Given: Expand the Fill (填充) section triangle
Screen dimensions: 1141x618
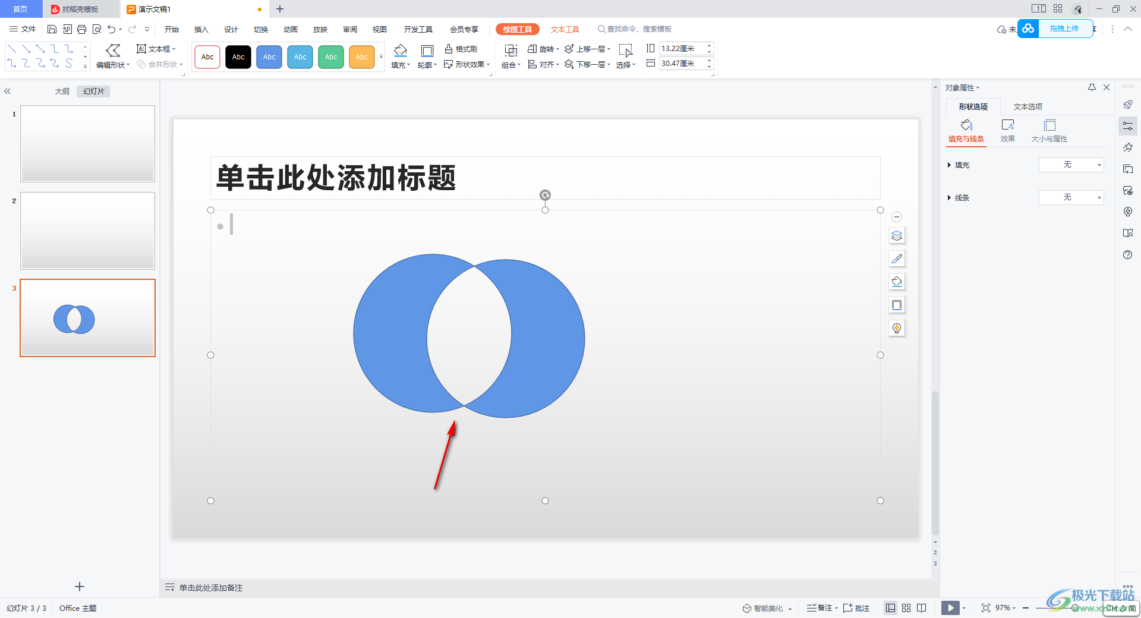Looking at the screenshot, I should (x=949, y=165).
